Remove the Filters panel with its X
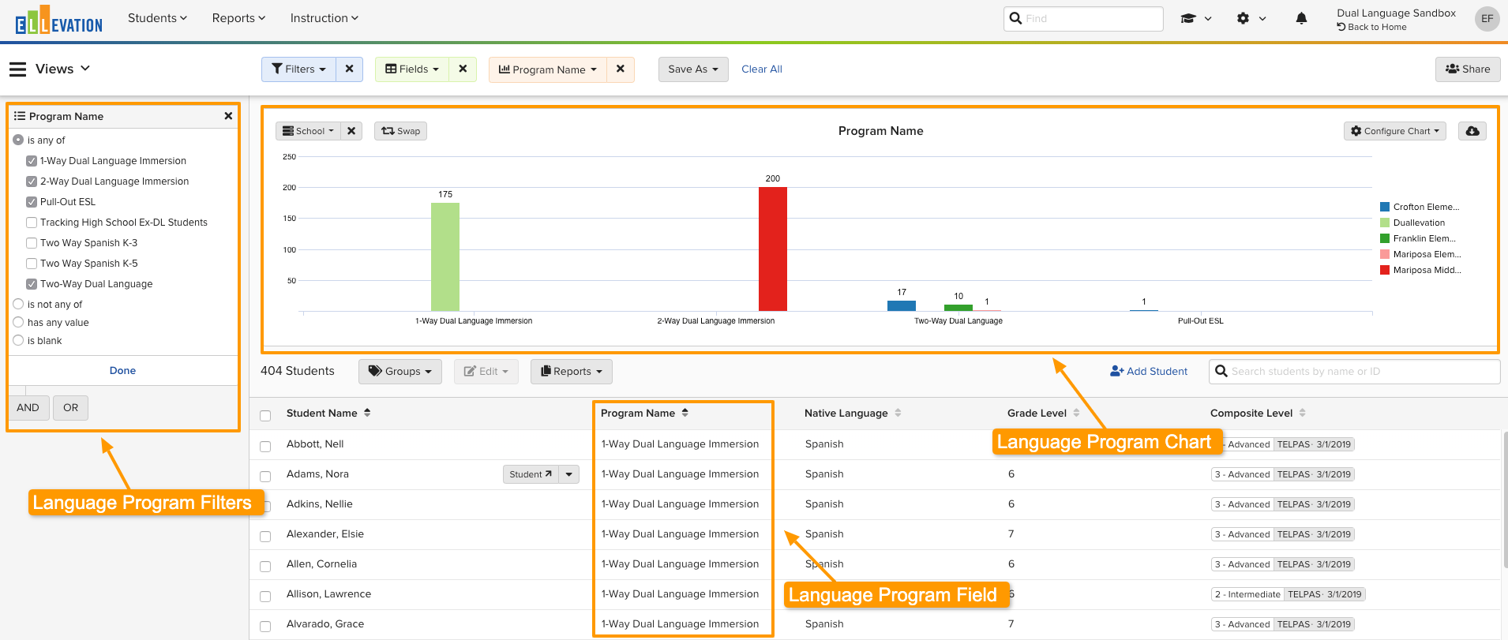The height and width of the screenshot is (640, 1508). (x=349, y=69)
